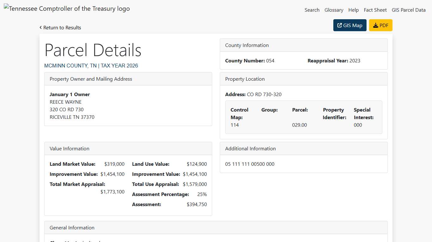Open the Search page

coord(312,10)
